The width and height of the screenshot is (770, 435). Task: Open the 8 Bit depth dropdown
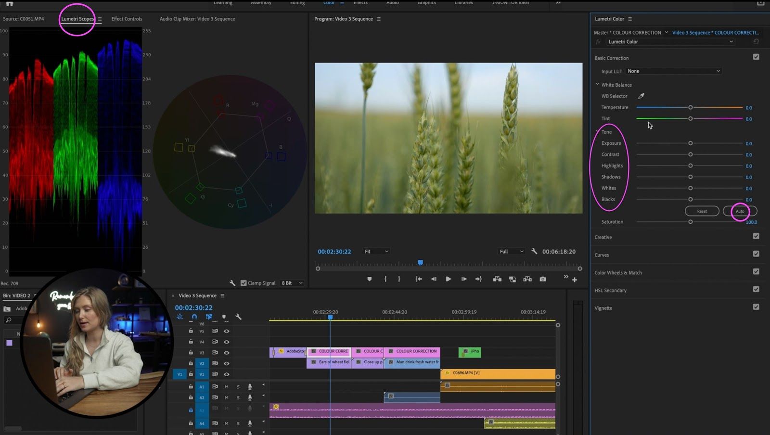(292, 283)
